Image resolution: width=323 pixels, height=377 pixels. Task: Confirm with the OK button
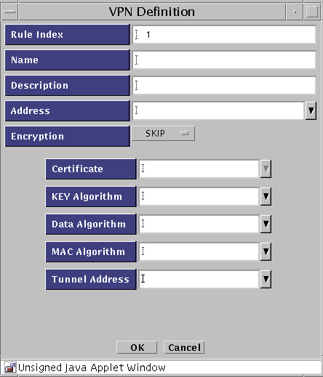(137, 347)
